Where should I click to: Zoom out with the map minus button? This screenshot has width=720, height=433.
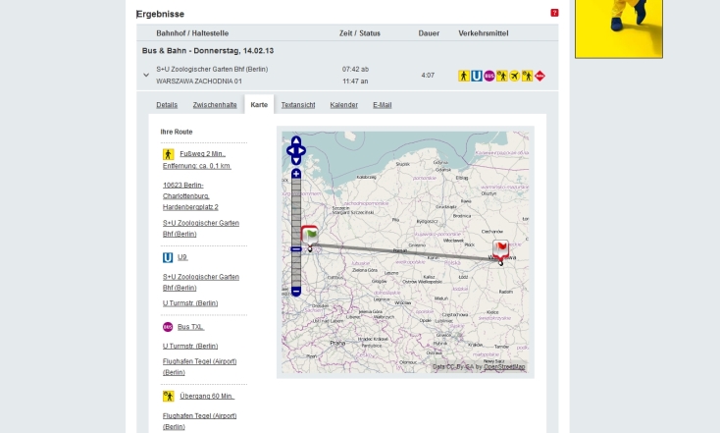click(x=296, y=291)
